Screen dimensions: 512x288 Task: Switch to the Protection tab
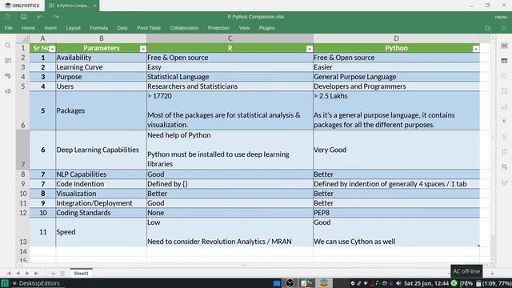218,28
